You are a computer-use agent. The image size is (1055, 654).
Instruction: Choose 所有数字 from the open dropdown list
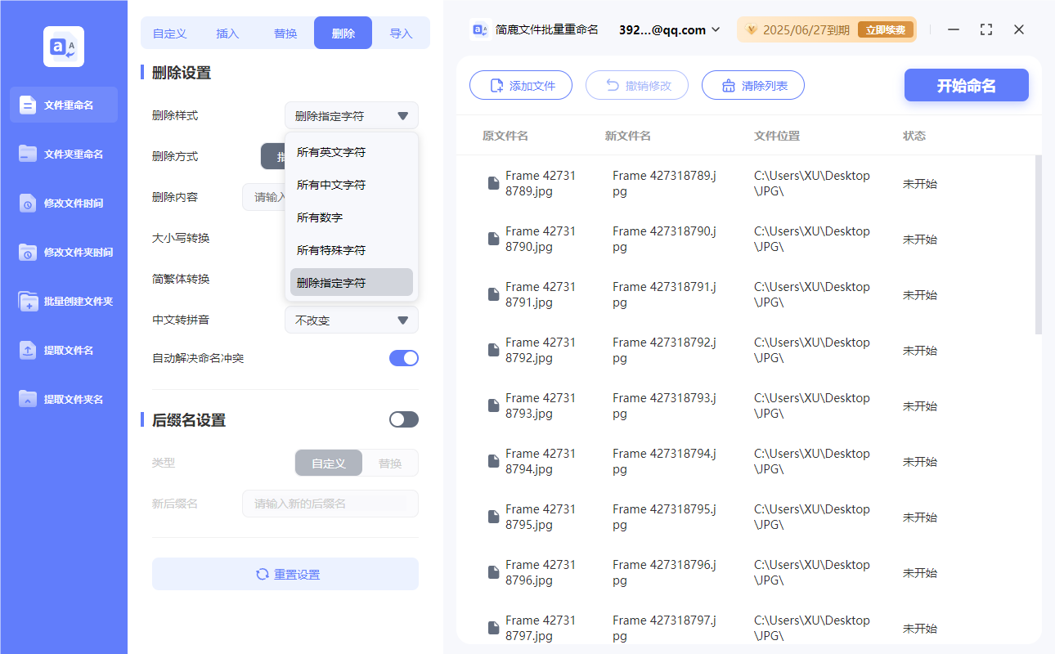(x=352, y=217)
